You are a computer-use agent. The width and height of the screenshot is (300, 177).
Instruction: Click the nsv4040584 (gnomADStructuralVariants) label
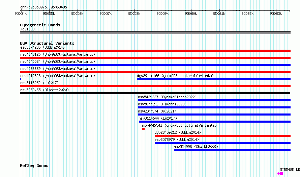point(58,61)
